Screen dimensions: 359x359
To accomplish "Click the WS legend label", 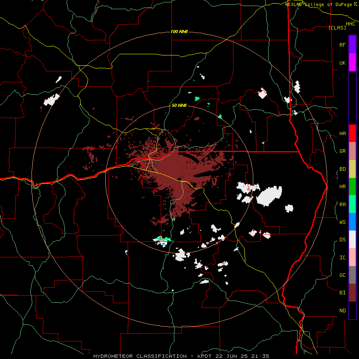I will (x=342, y=222).
